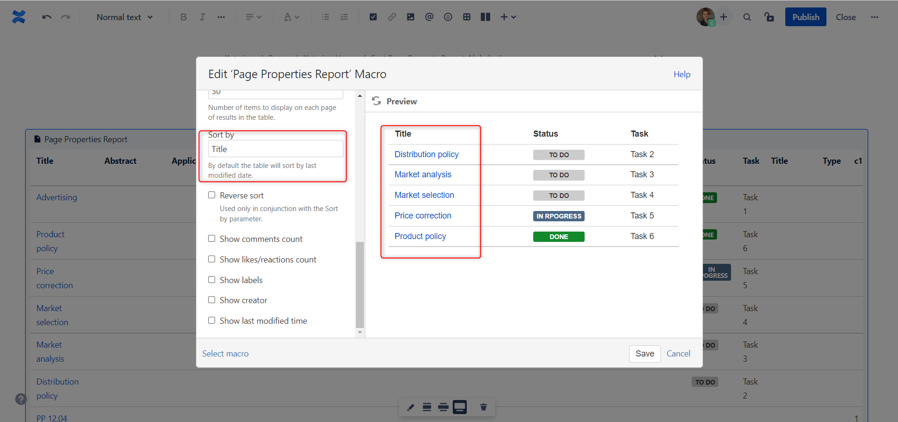
Task: Open the text color picker
Action: point(291,17)
